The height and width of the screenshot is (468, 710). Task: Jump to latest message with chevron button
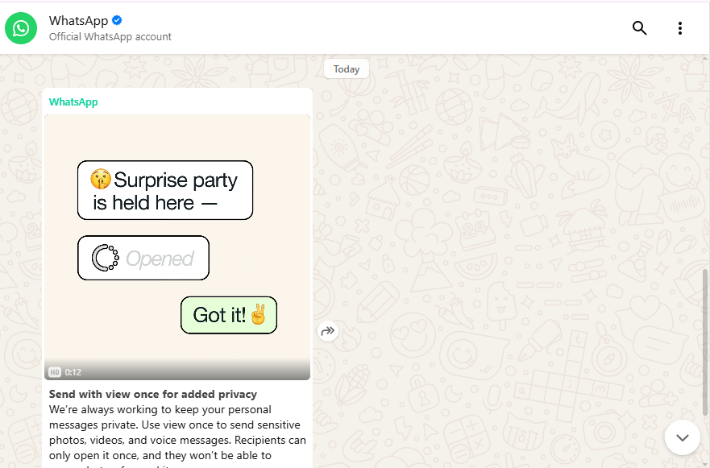coord(683,437)
